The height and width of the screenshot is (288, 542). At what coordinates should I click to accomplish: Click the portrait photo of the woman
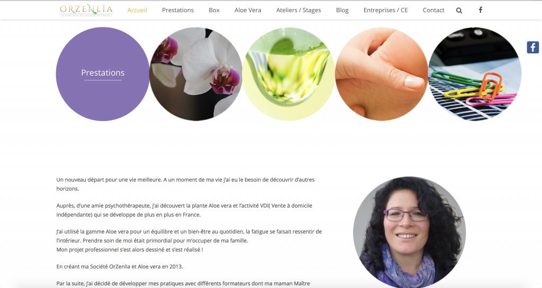[x=410, y=232]
